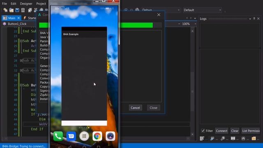Collapse the Sub on line 24
The height and width of the screenshot is (148, 263).
21,41
